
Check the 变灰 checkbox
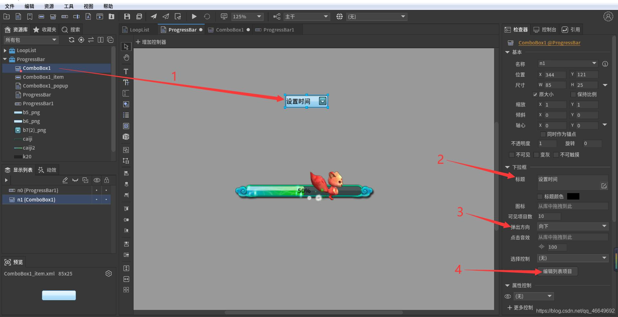point(536,155)
